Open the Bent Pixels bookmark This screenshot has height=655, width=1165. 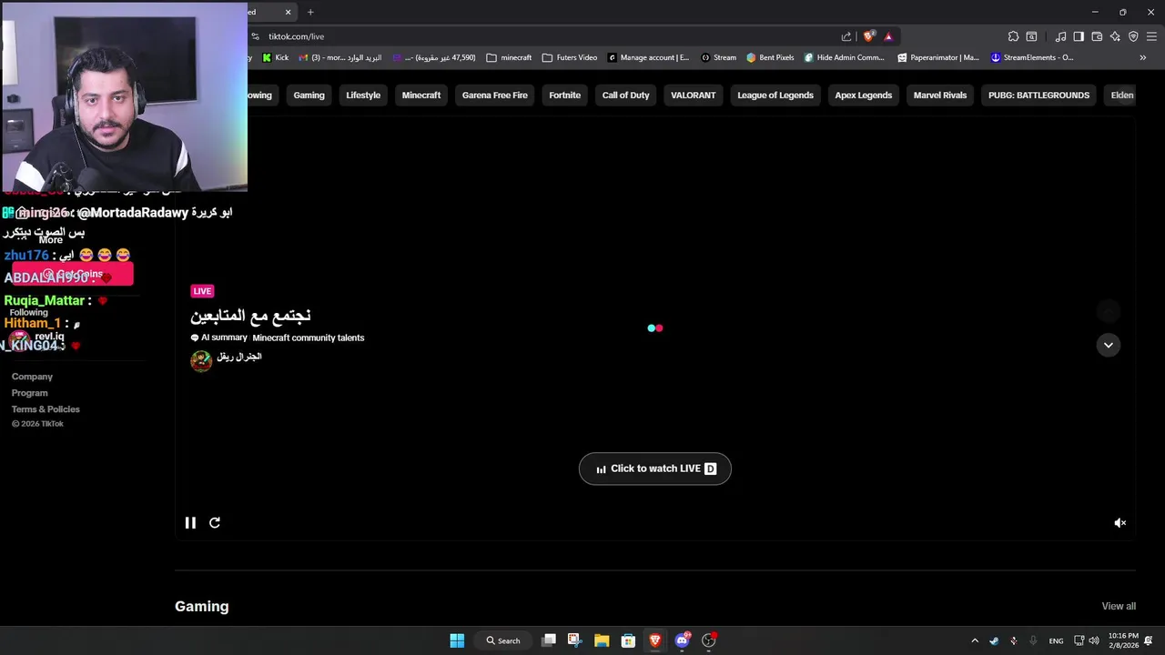click(x=770, y=57)
